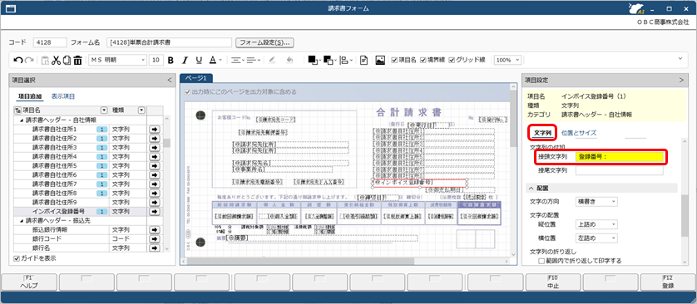The width and height of the screenshot is (697, 304).
Task: Click the フォーム名 input field
Action: [x=169, y=42]
